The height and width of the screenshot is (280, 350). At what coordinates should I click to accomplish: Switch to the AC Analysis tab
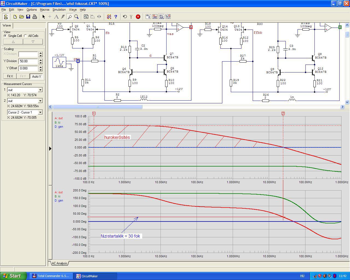coord(59,263)
